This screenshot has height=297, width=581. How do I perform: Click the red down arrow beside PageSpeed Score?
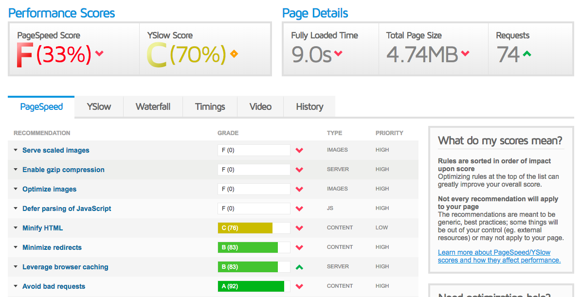pyautogui.click(x=99, y=53)
